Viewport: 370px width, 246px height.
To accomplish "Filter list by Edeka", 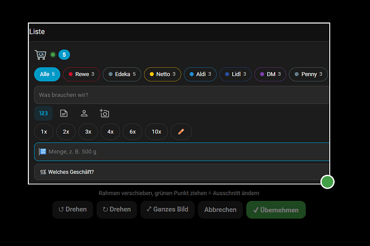I will point(122,74).
